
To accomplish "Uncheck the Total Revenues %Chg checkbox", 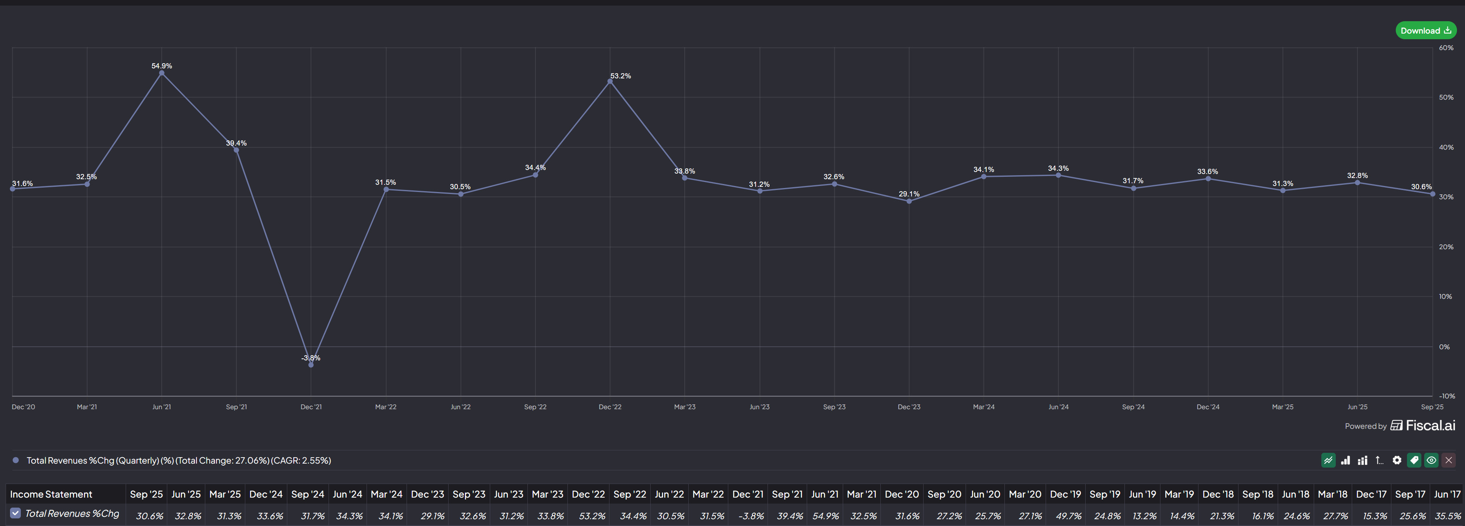I will click(x=15, y=513).
